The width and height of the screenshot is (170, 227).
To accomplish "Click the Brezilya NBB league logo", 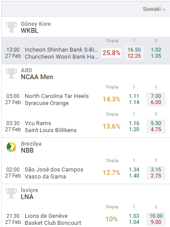I will coord(11,147).
